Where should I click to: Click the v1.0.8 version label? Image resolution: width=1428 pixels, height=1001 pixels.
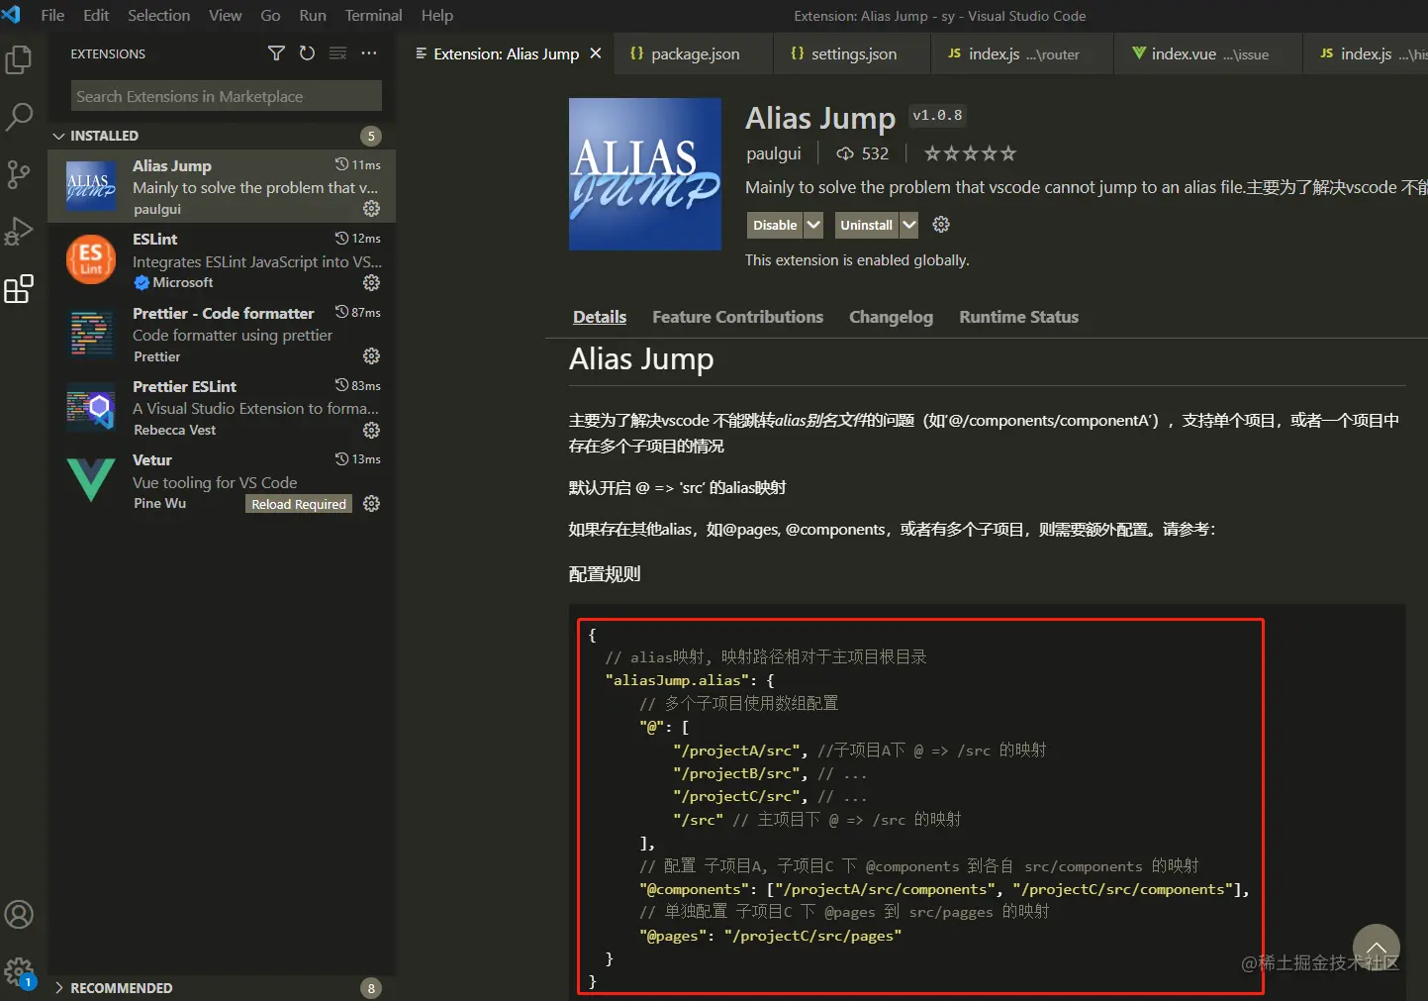coord(937,116)
